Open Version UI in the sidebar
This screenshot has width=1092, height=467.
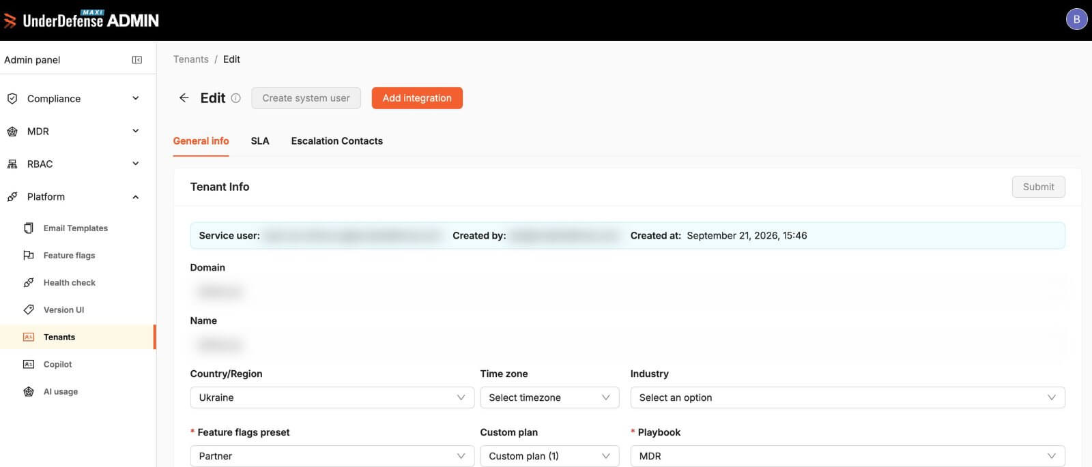coord(64,310)
